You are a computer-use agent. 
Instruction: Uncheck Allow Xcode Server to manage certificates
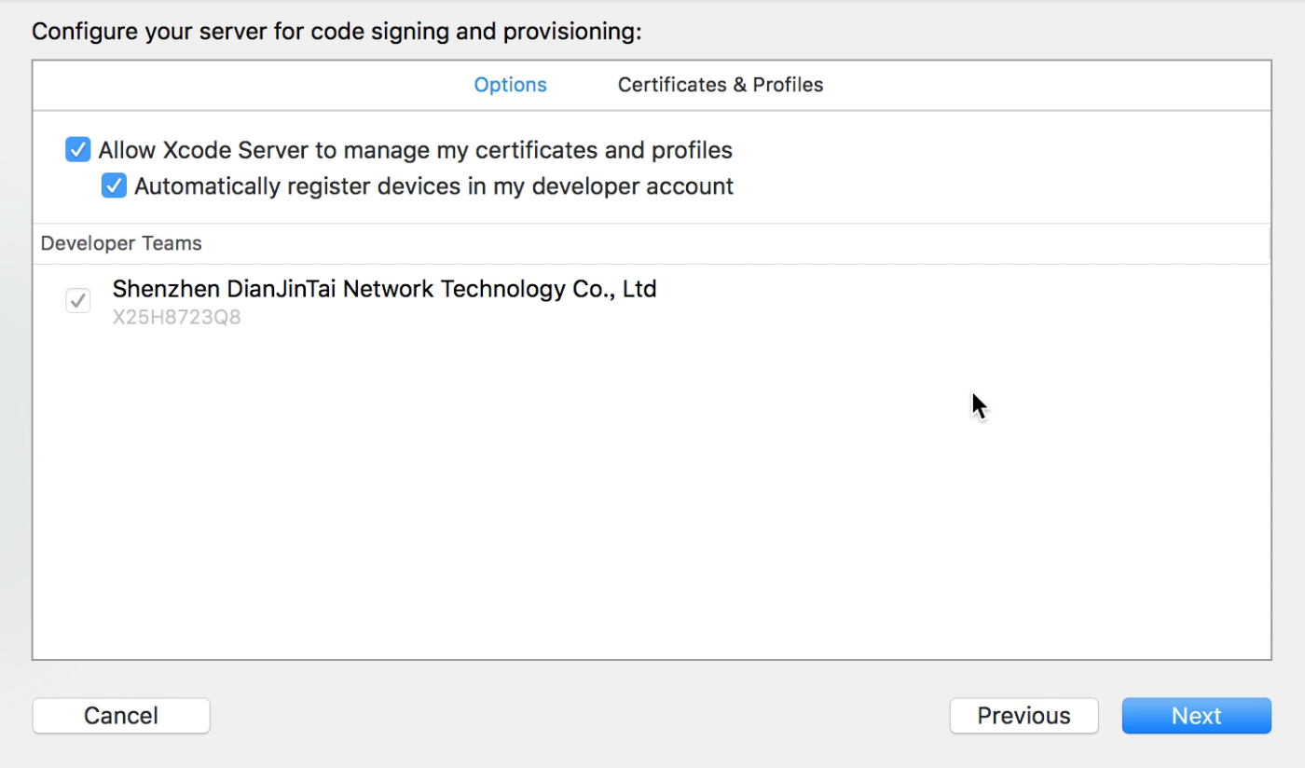pos(78,150)
